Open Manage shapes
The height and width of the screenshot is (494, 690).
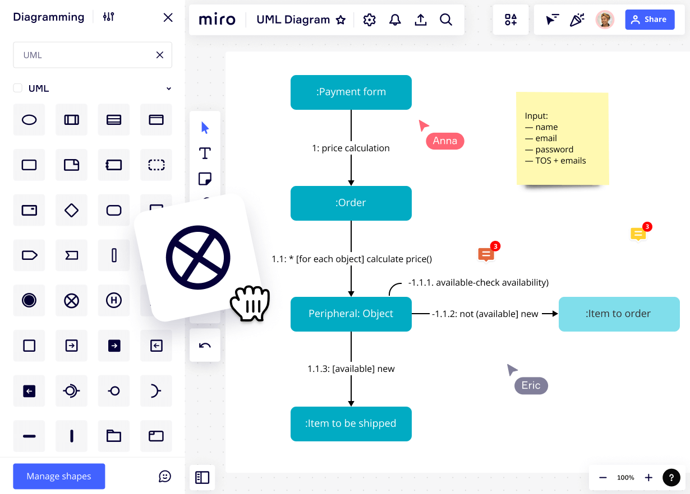coord(58,476)
